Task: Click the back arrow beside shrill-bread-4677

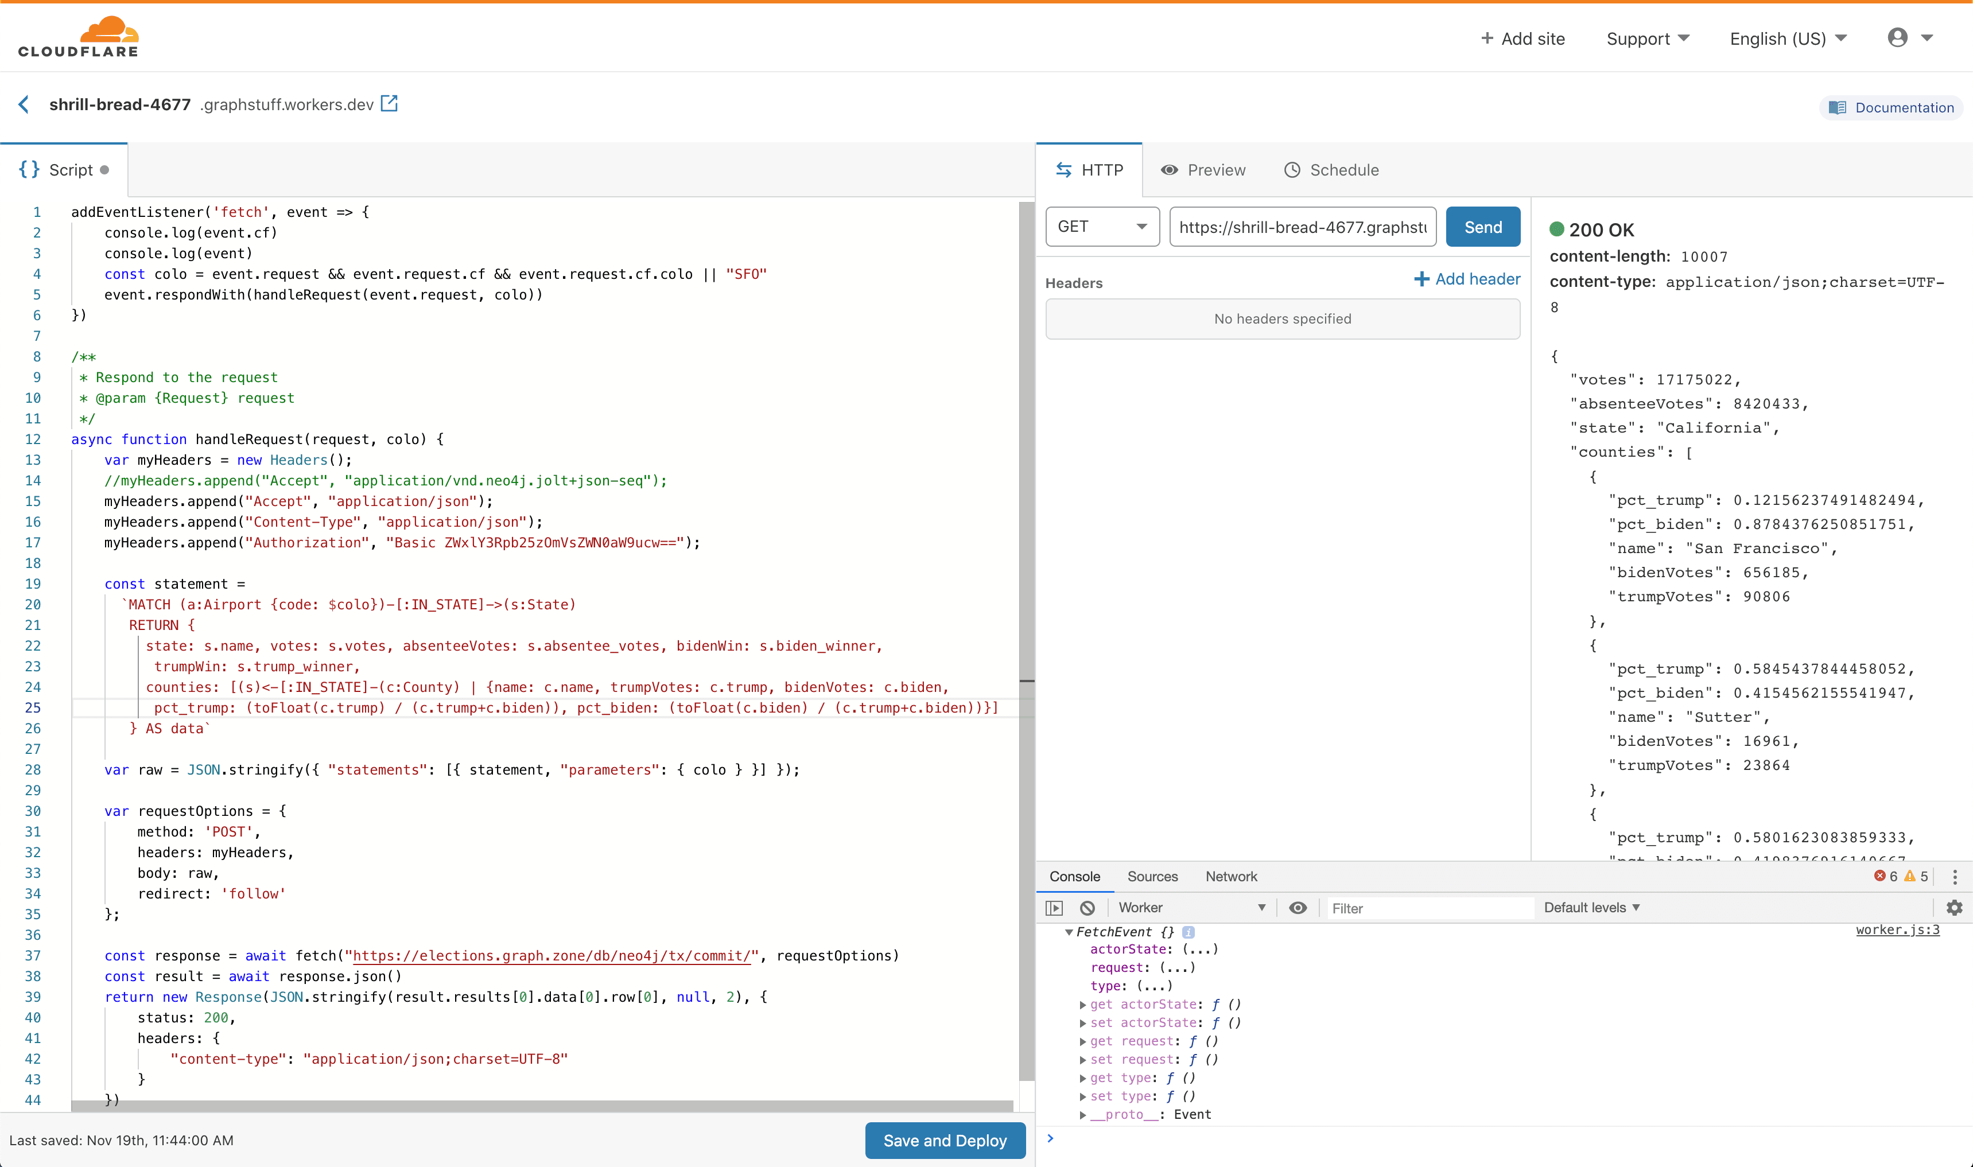Action: point(24,104)
